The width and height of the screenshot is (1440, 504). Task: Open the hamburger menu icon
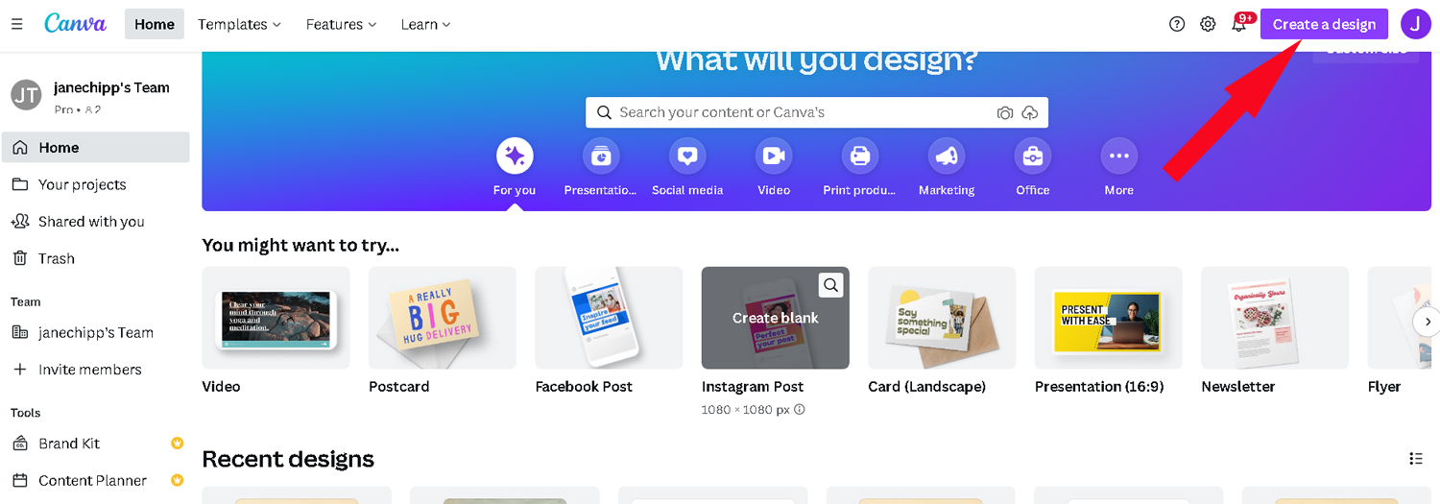pyautogui.click(x=16, y=24)
